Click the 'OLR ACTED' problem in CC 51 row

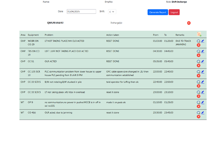tap(51, 61)
